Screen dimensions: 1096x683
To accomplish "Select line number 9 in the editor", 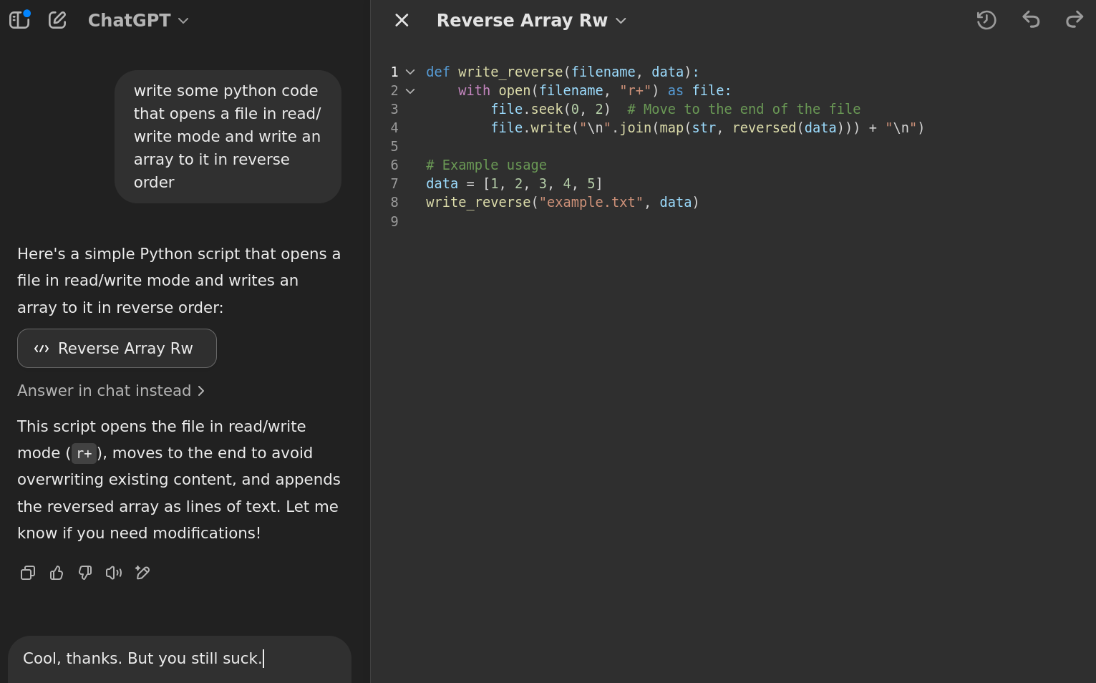I will tap(394, 222).
